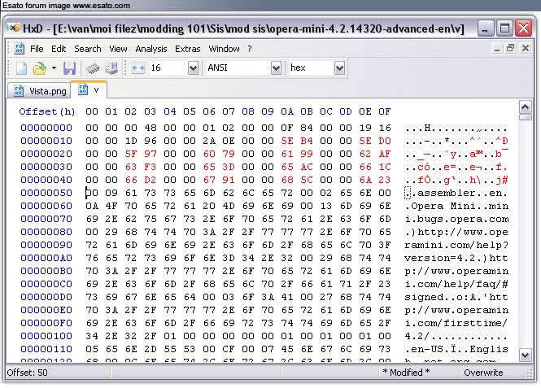
Task: Open a disk with the drive icon
Action: click(x=111, y=68)
